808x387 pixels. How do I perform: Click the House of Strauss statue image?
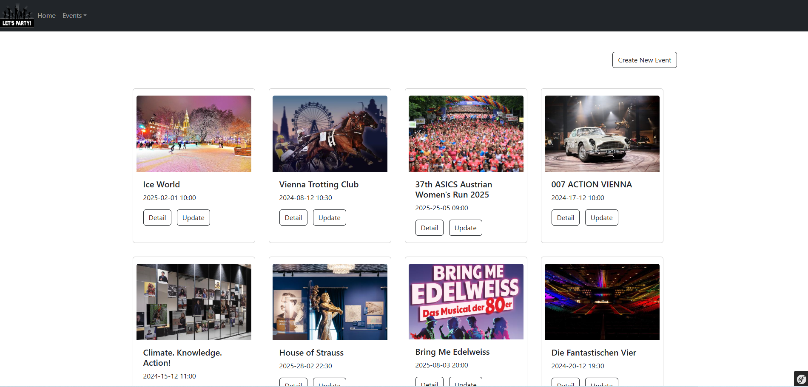330,302
